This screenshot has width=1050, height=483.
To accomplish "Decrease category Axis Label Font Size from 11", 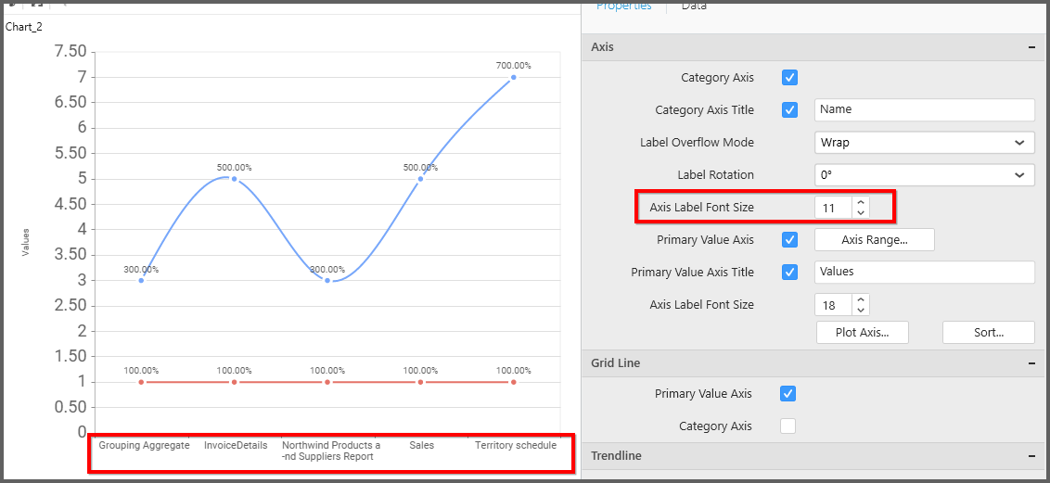I will [861, 213].
